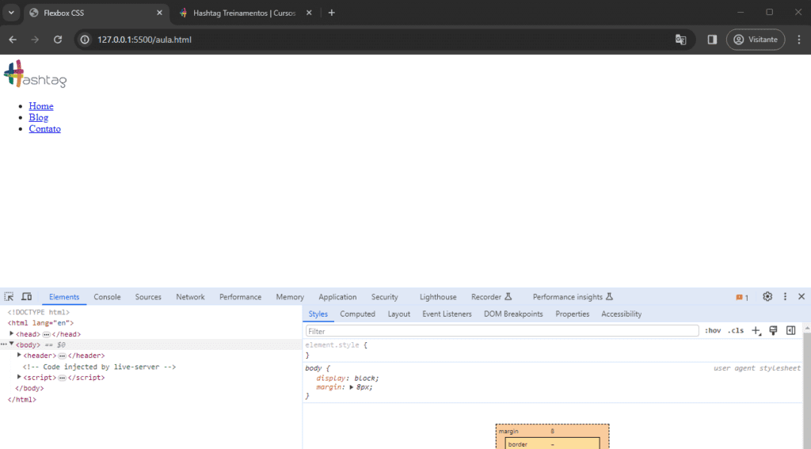The height and width of the screenshot is (449, 811).
Task: Toggle the computed styles sidebar icon
Action: [791, 330]
